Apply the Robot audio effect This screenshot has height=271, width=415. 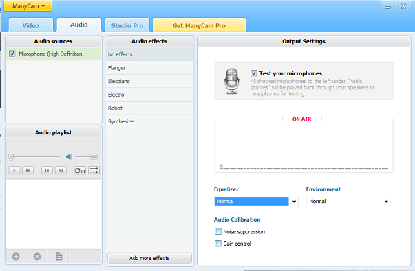[x=149, y=108]
